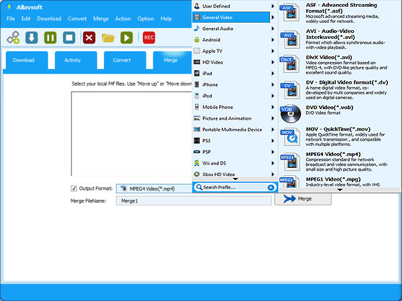Select DivX Video profile icon

tap(290, 64)
